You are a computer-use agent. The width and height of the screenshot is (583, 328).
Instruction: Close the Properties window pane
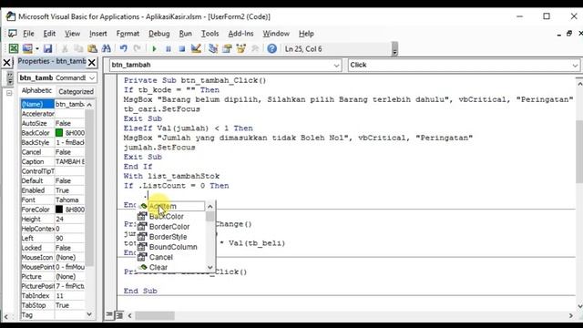point(91,63)
